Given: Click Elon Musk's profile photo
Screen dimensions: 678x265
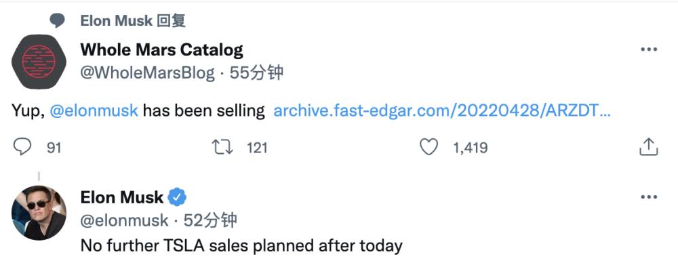Looking at the screenshot, I should tap(39, 213).
